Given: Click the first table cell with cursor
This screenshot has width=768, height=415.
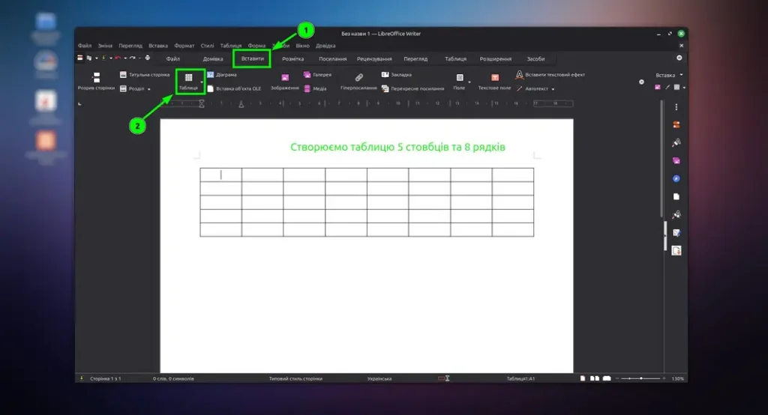Looking at the screenshot, I should click(x=220, y=175).
